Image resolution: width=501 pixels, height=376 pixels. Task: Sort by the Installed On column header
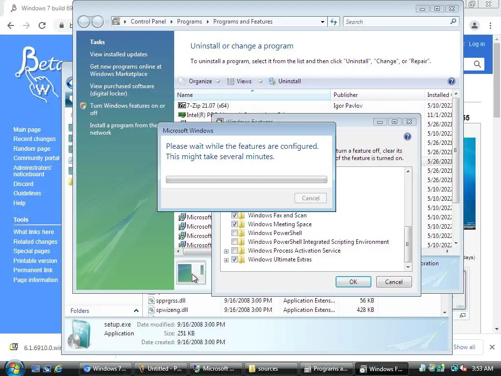[x=439, y=95]
